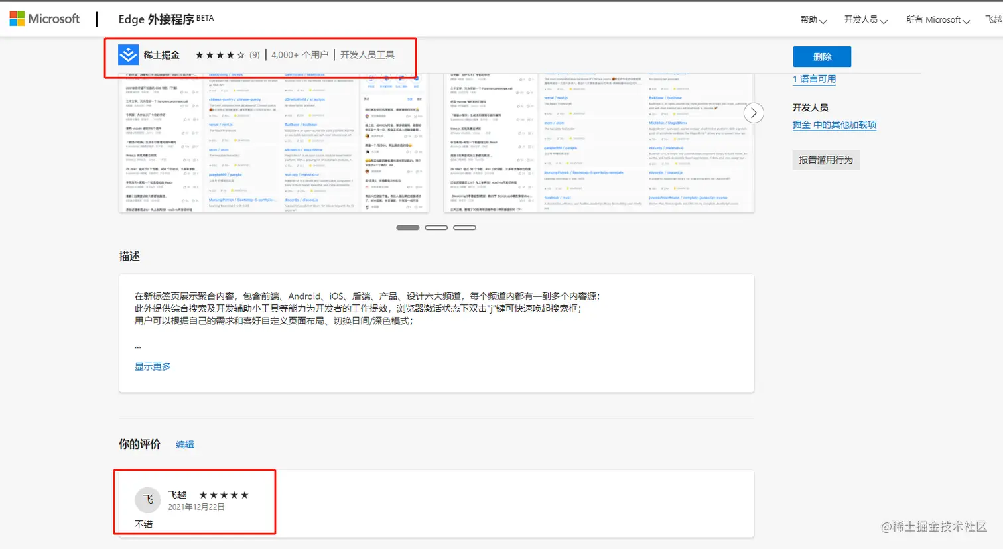
Task: Click the 4,000+ 个用户 text
Action: click(300, 55)
